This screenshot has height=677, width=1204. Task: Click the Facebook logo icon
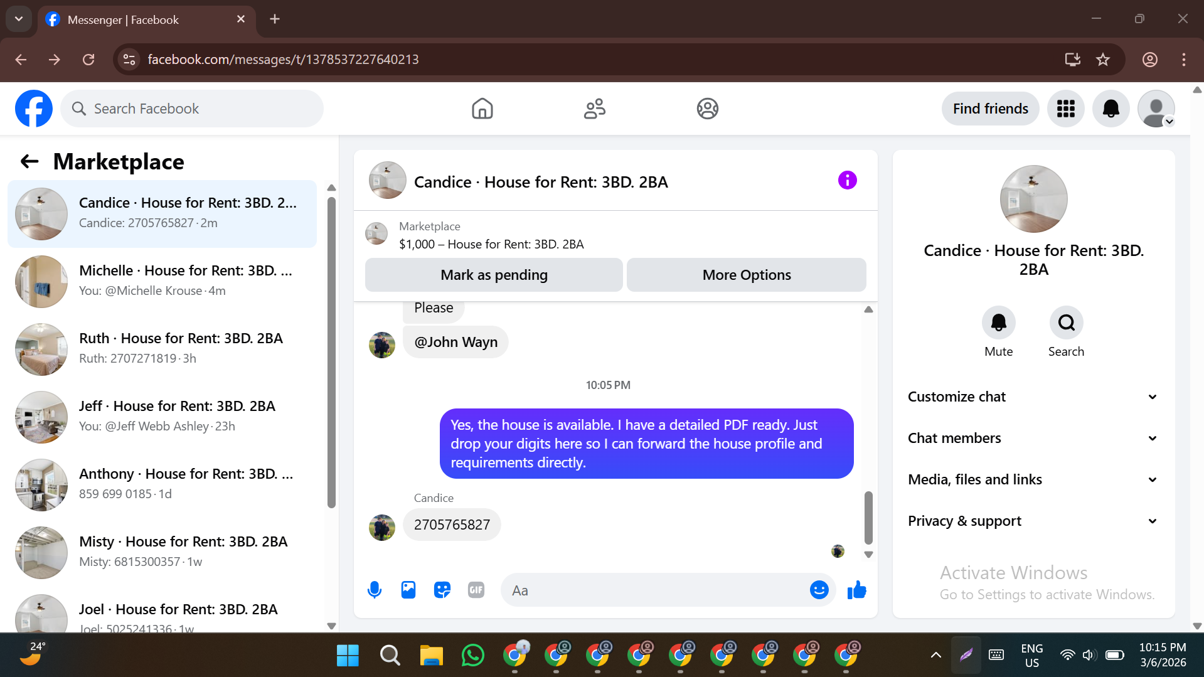click(x=34, y=109)
